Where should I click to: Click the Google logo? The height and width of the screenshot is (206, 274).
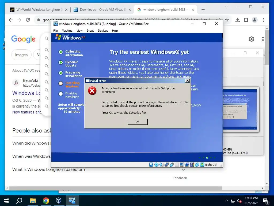coord(24,39)
